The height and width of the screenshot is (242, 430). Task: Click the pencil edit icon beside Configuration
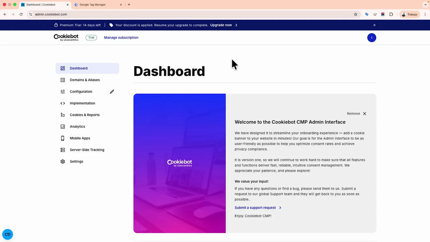[112, 91]
